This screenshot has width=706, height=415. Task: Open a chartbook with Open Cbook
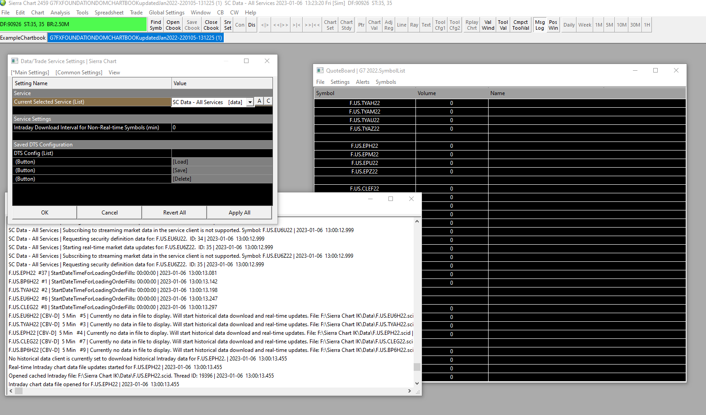173,25
